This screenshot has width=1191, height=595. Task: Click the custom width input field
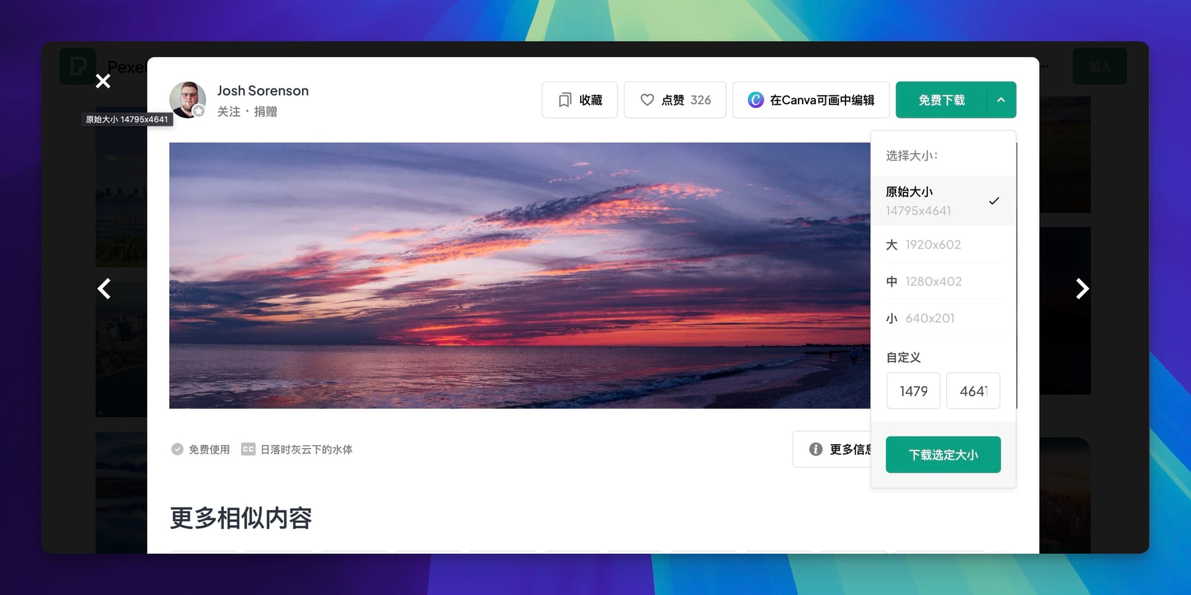(x=913, y=391)
